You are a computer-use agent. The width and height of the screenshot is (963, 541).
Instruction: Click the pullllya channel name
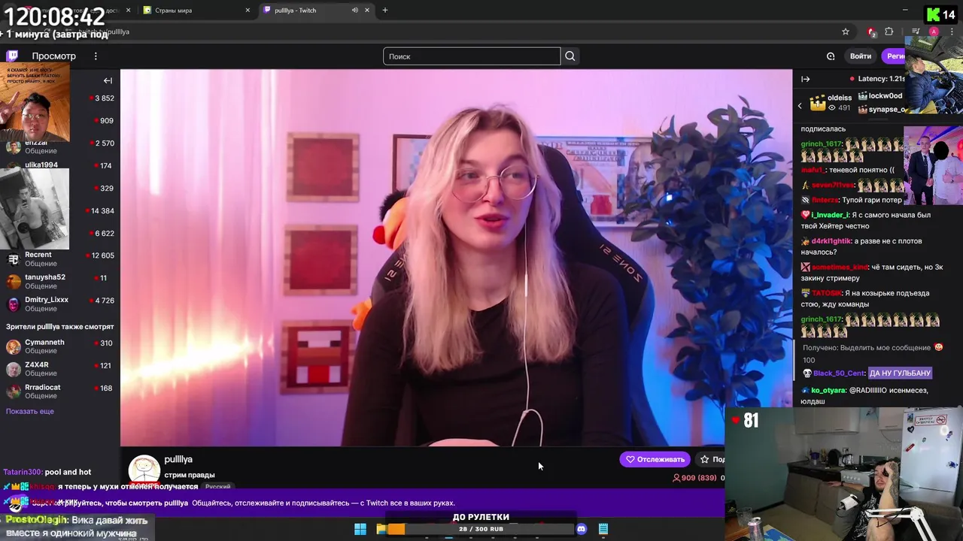tap(178, 459)
